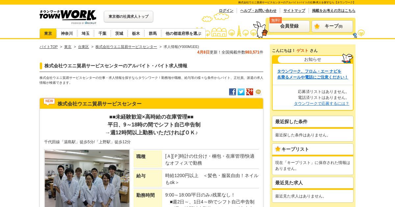This screenshot has height=207, width=395.
Task: Click 会員登録 registration button
Action: (289, 26)
